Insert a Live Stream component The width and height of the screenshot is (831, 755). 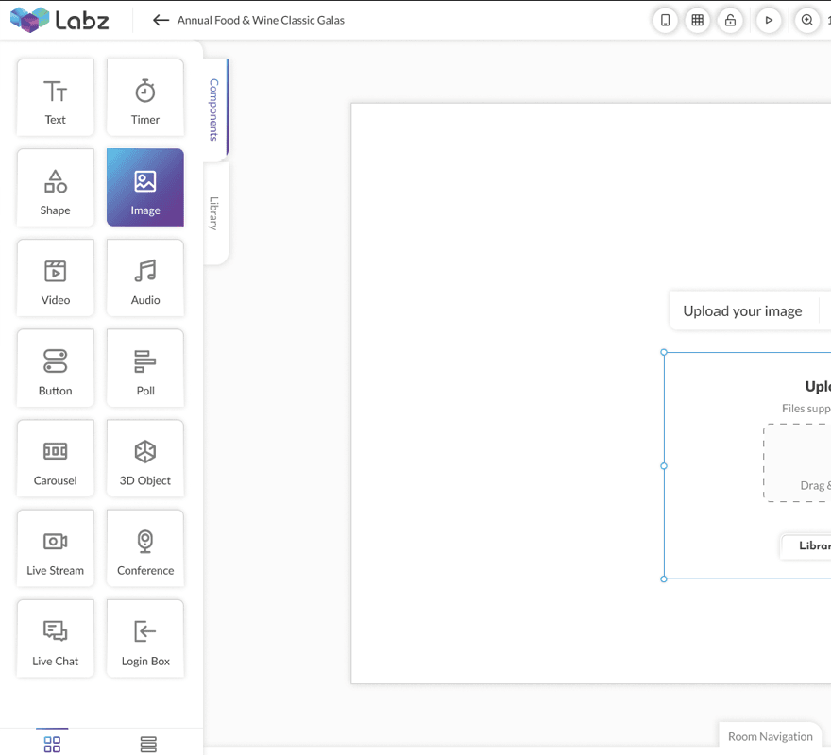55,548
